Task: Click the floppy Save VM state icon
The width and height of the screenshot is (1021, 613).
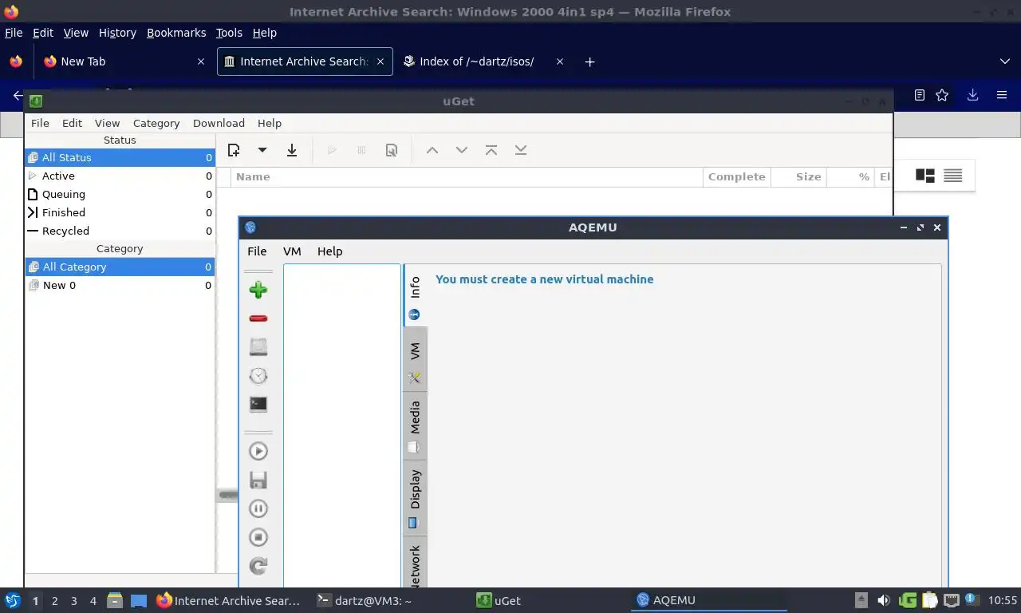Action: coord(258,480)
